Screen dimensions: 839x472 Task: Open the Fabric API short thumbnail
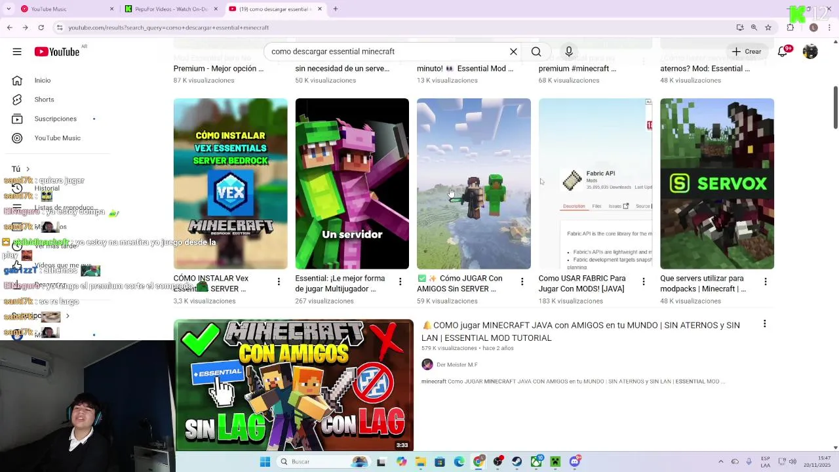click(595, 184)
